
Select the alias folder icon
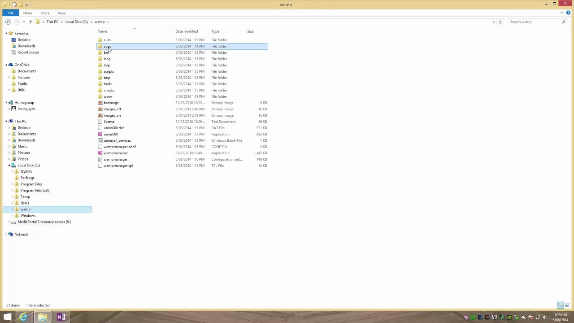100,40
